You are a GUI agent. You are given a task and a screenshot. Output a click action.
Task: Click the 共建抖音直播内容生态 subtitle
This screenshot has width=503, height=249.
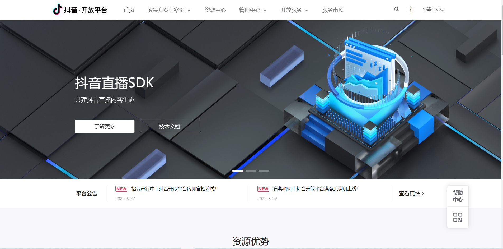coord(105,100)
